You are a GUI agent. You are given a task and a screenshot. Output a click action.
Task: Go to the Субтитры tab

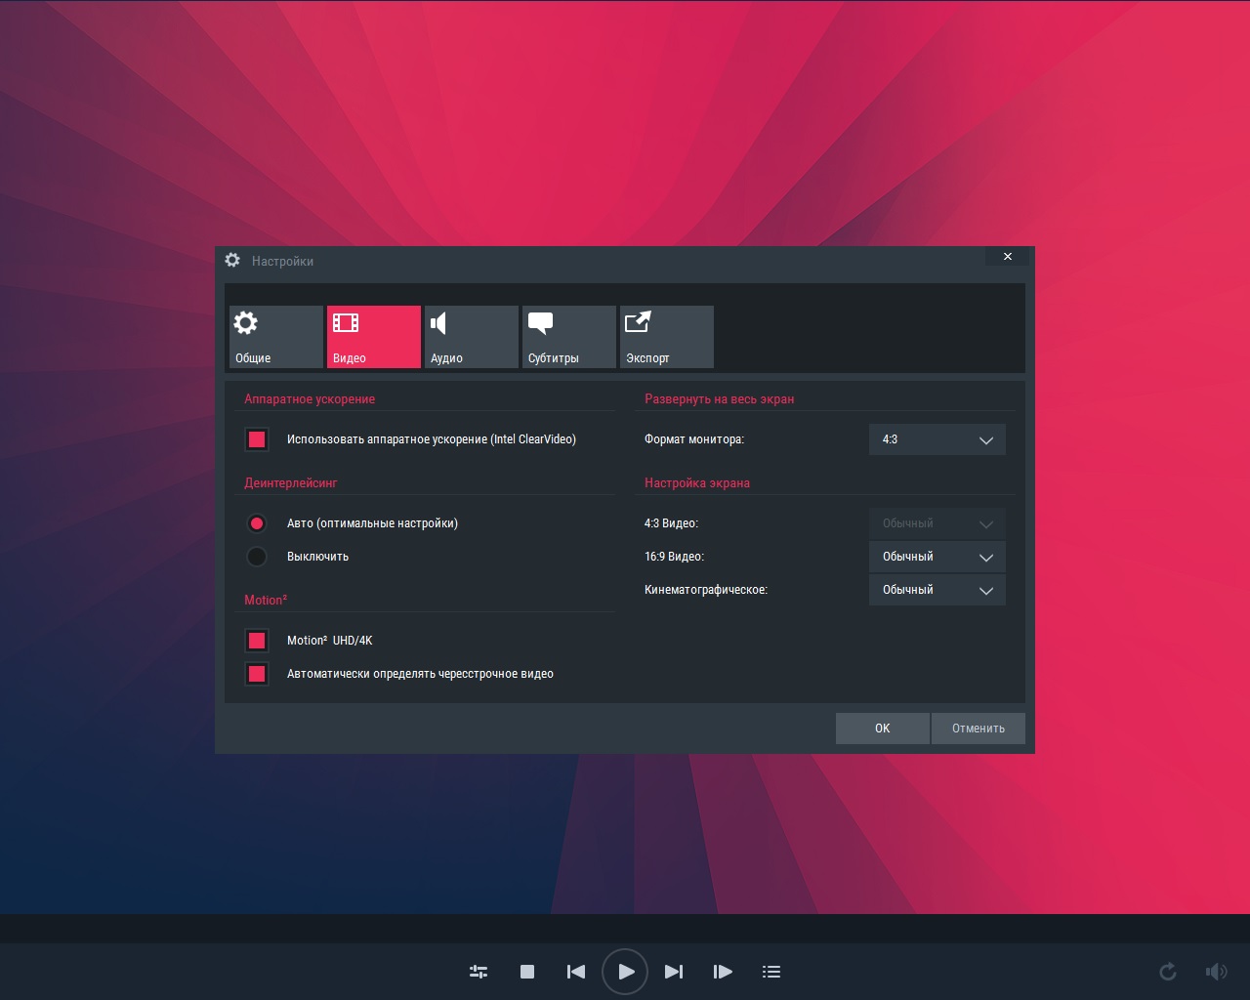tap(569, 337)
